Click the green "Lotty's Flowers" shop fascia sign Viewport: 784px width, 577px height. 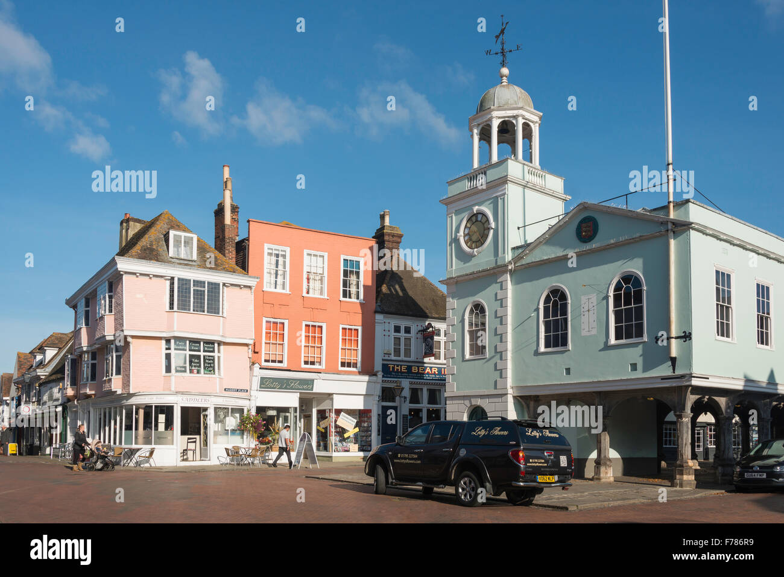coord(286,384)
